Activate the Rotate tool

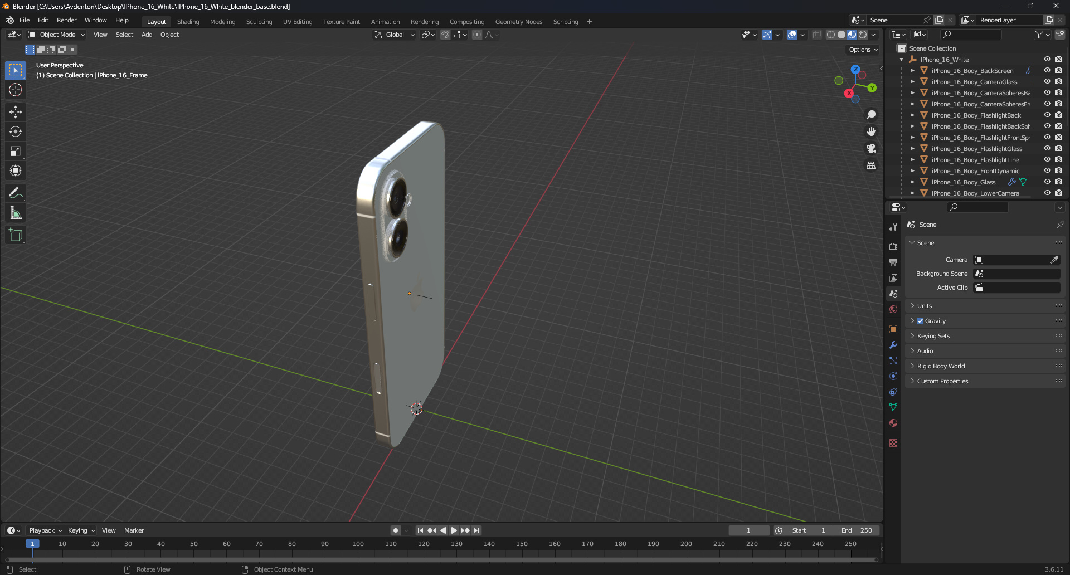[16, 131]
